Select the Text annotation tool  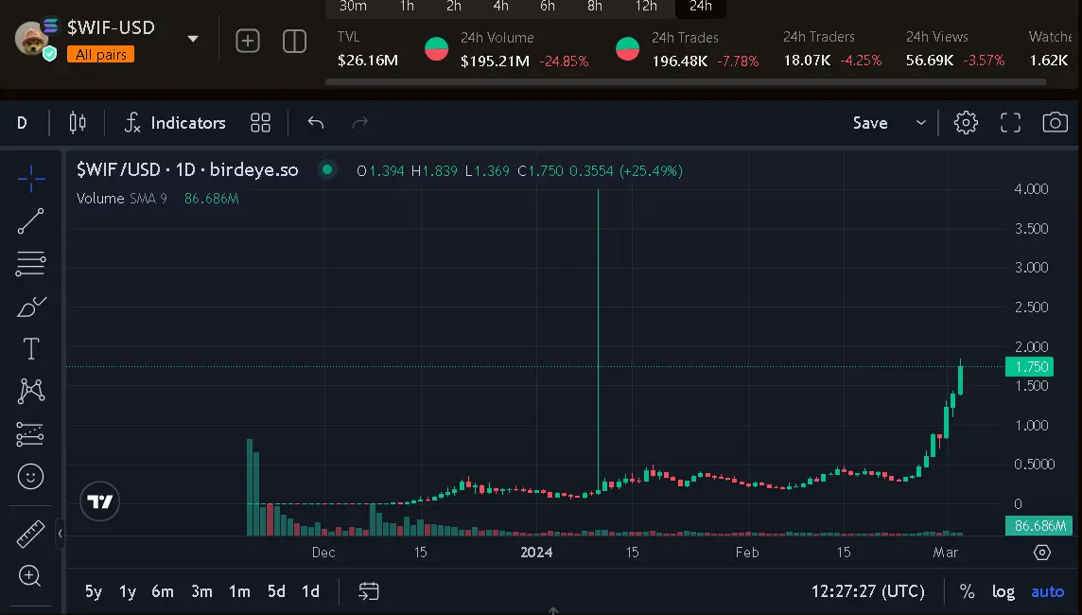click(x=30, y=349)
